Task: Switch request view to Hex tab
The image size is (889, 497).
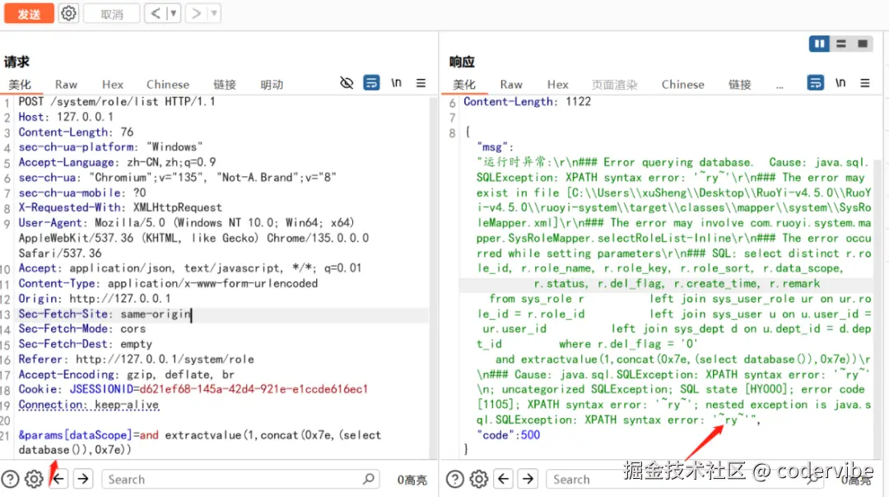Action: (x=112, y=85)
